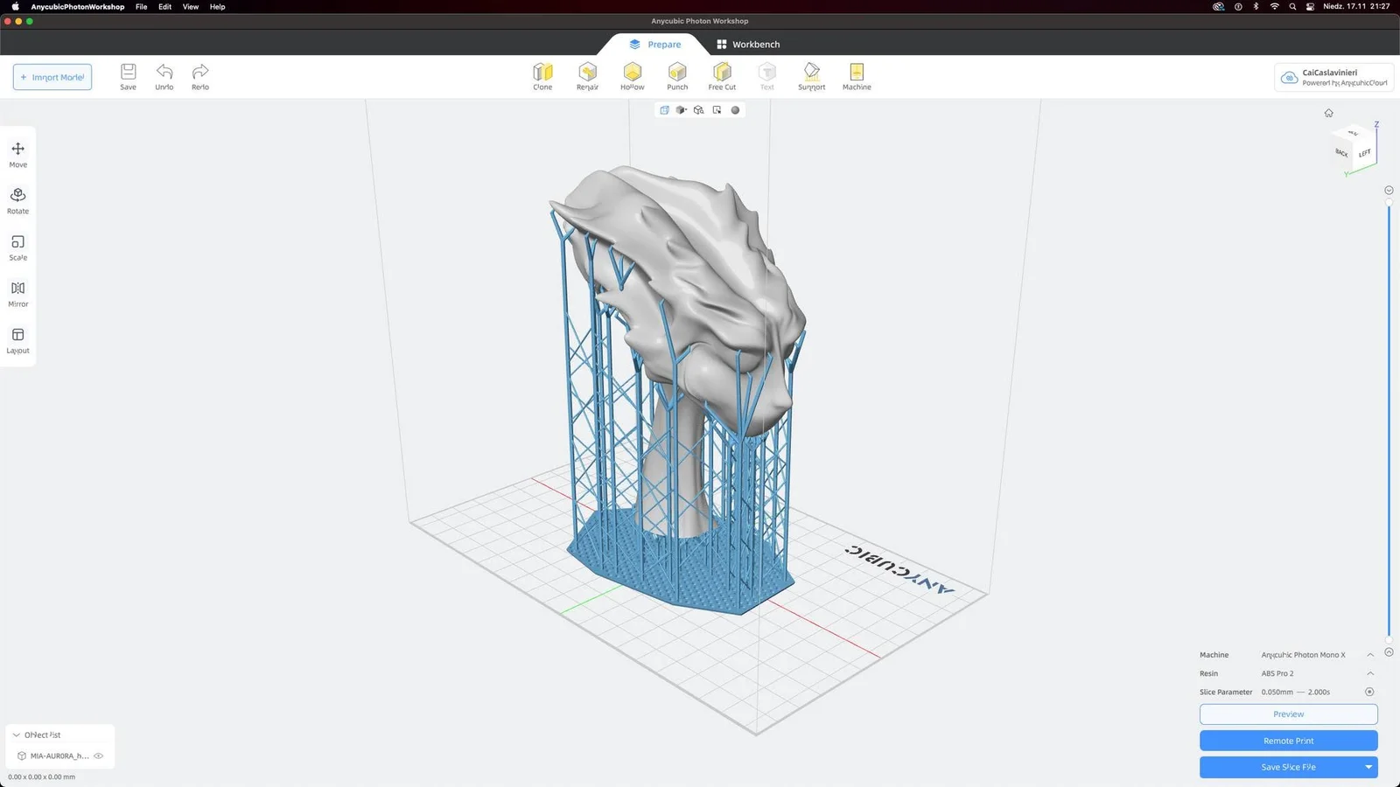Open the Repair tool

(587, 76)
